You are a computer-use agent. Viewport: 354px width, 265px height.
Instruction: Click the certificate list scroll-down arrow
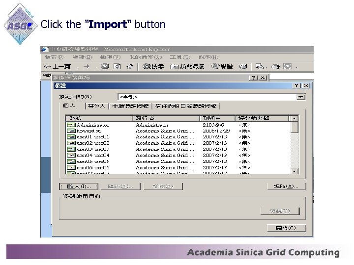(294, 171)
